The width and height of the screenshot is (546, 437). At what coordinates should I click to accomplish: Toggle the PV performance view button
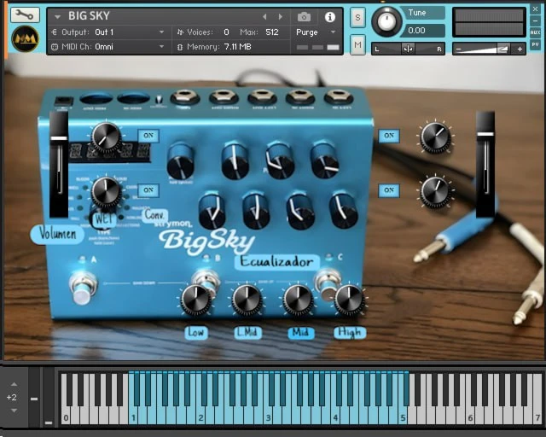[x=535, y=44]
